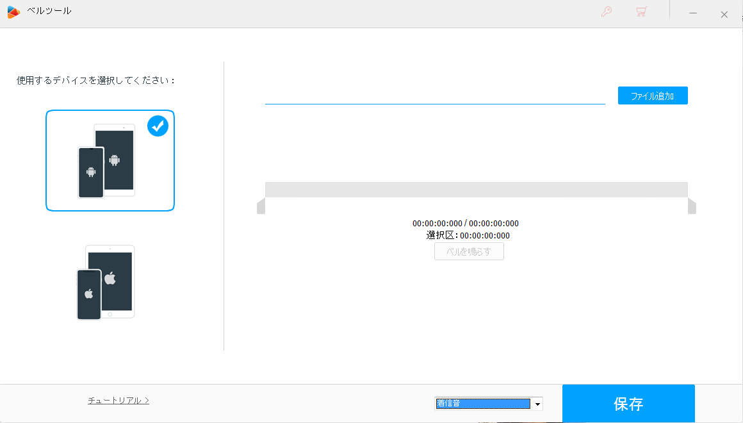Click the key registration icon
Viewport: 743px width, 423px height.
[607, 12]
